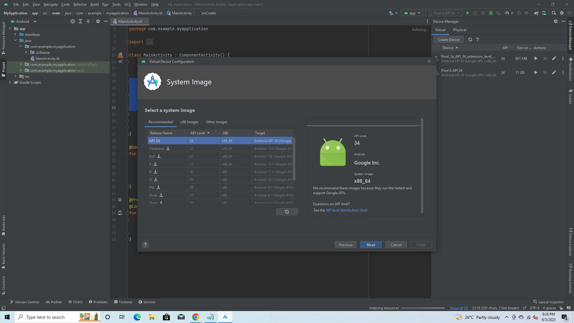The image size is (574, 323).
Task: Open the Build menu
Action: click(x=94, y=4)
